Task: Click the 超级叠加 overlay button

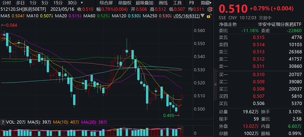Action: coord(145,3)
